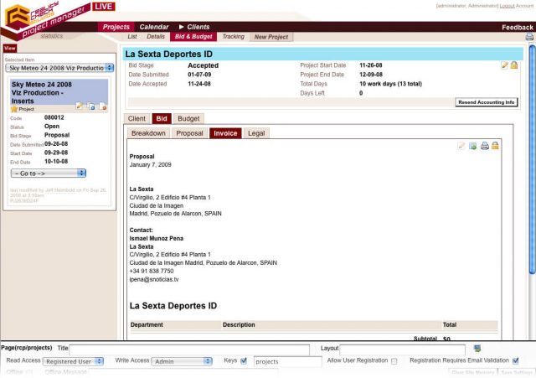536x378 pixels.
Task: Click the contact name Ismael Munoz Pena
Action: click(157, 238)
